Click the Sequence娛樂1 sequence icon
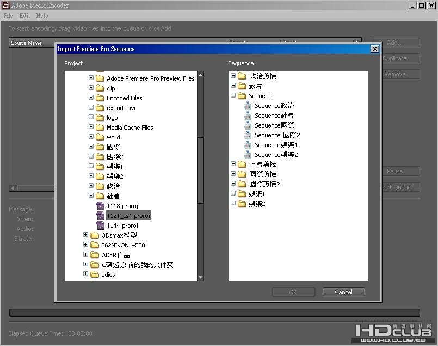 click(x=248, y=145)
